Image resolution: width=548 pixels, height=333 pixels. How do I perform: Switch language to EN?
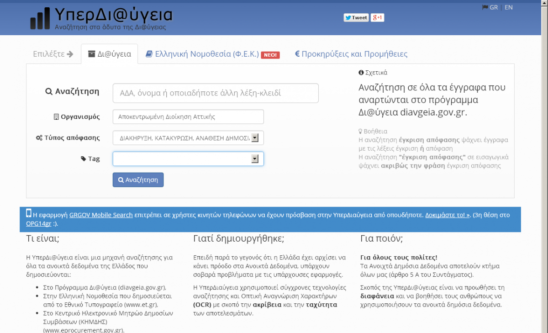[509, 7]
